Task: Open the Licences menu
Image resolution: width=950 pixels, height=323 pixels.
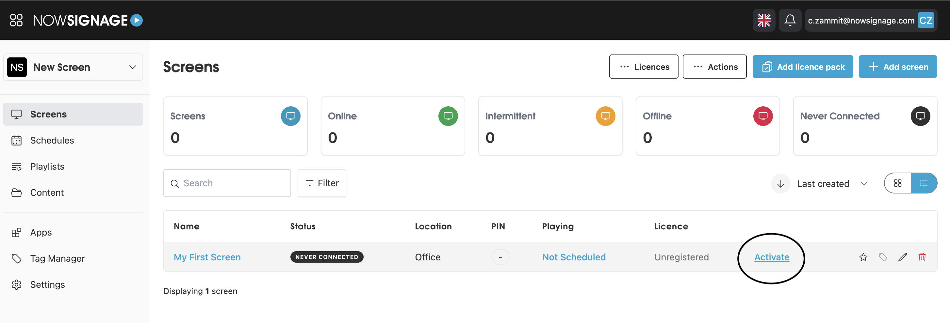Action: click(x=644, y=67)
